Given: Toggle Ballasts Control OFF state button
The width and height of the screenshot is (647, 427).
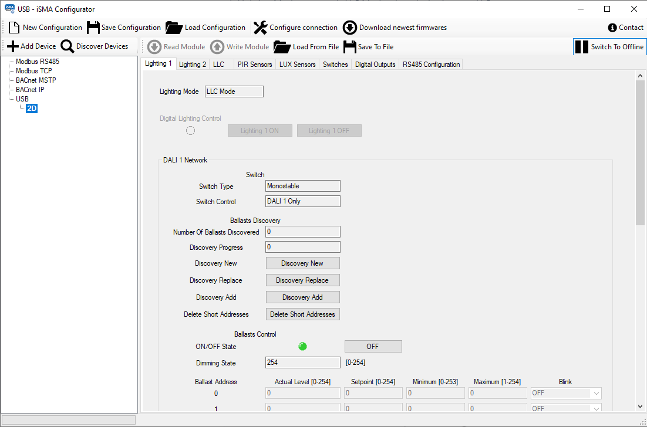Looking at the screenshot, I should coord(373,347).
